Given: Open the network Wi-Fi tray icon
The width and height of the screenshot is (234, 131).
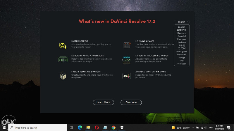Looking at the screenshot, I should (x=202, y=128).
